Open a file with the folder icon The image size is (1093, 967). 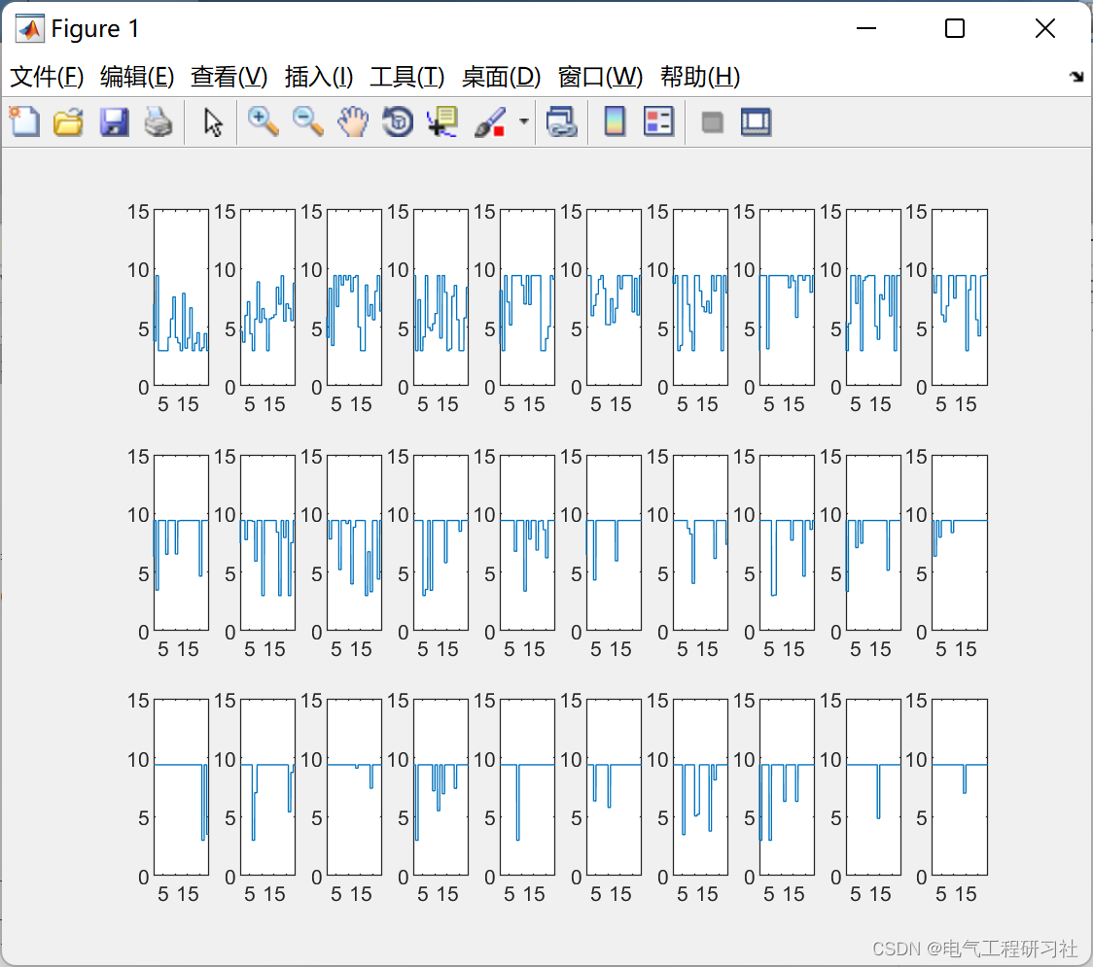[x=68, y=122]
